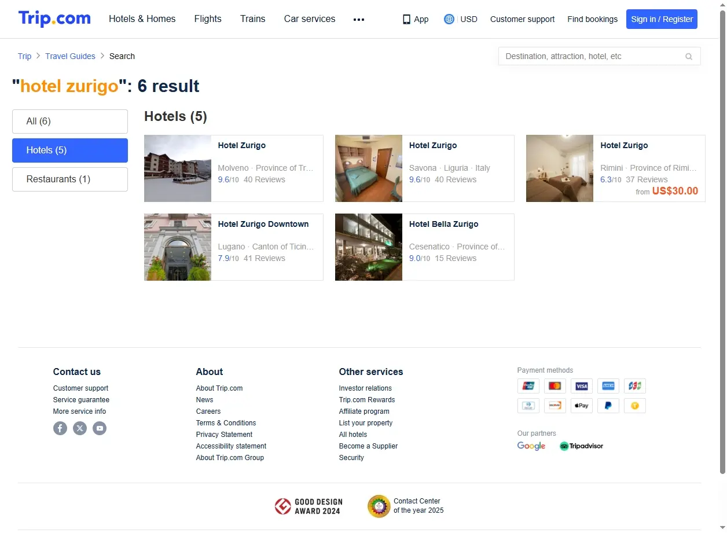Open Privacy Statement link
Image resolution: width=727 pixels, height=533 pixels.
224,435
